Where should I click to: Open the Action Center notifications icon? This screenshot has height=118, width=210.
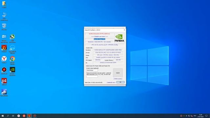coord(206,116)
